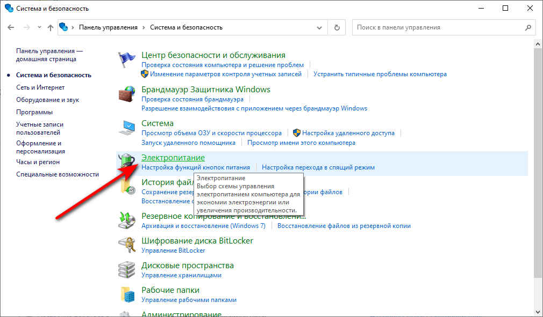The height and width of the screenshot is (317, 543).
Task: Click the Storage Spaces disk icon
Action: (x=127, y=270)
